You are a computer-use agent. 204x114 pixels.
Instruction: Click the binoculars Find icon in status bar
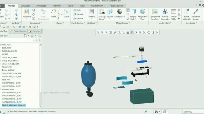tap(156, 111)
